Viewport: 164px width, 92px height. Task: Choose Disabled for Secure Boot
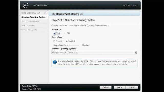click(67, 41)
